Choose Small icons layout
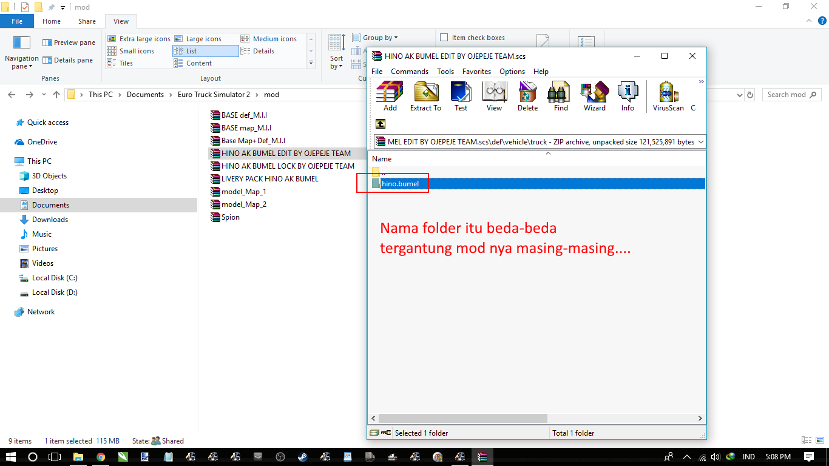Viewport: 829px width, 466px height. (131, 51)
